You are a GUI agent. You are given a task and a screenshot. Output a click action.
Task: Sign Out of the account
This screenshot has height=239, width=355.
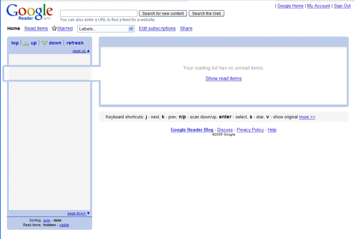tap(342, 6)
